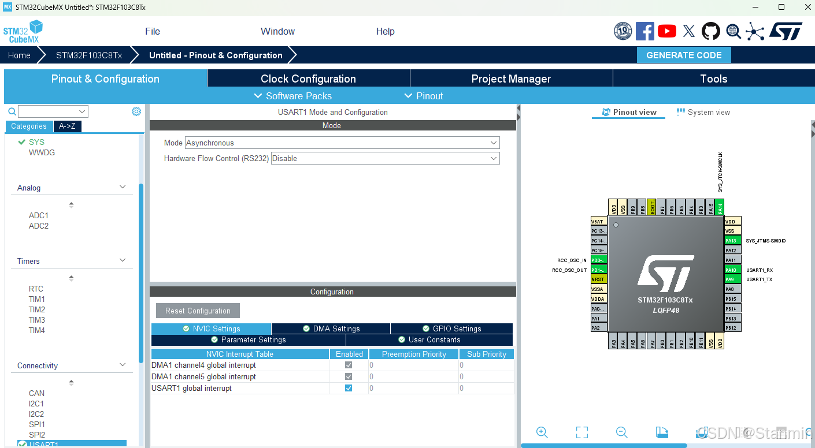Open the Window menu
815x448 pixels.
pyautogui.click(x=277, y=31)
